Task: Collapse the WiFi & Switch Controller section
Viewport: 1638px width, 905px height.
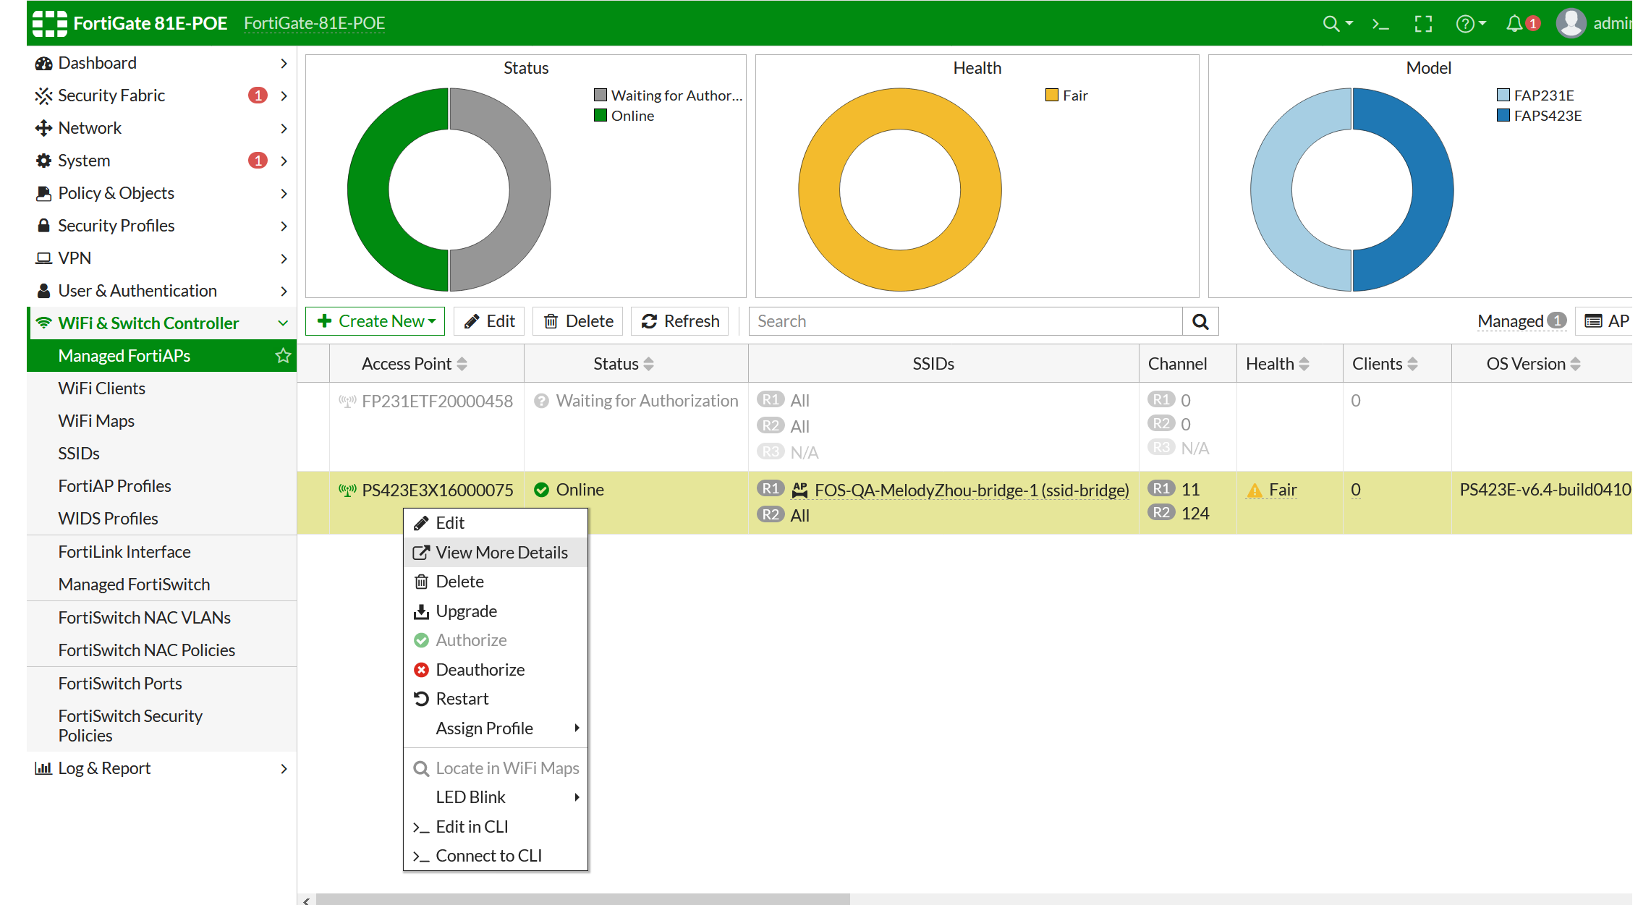Action: point(284,323)
